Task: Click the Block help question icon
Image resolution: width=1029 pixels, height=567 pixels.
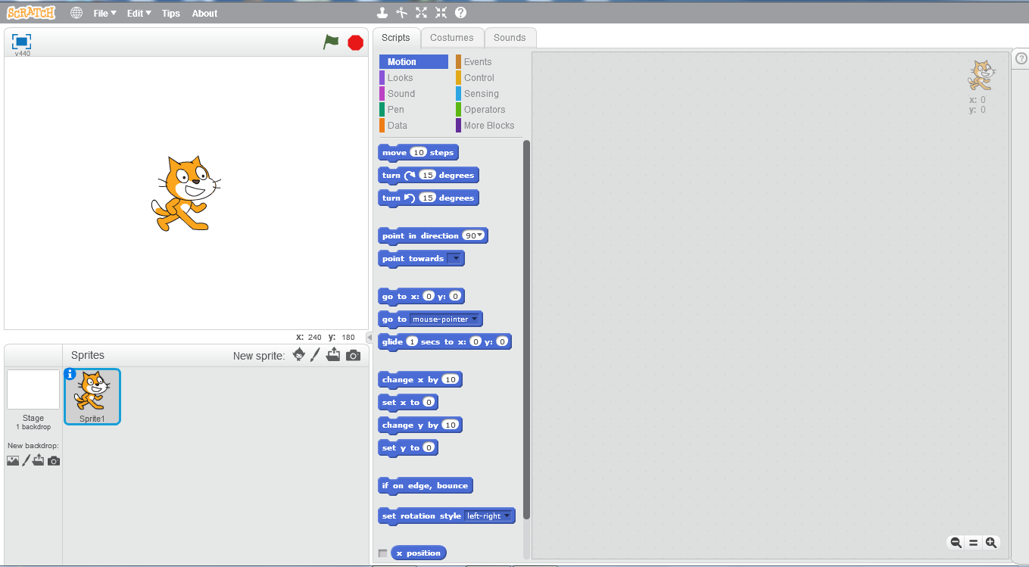Action: [x=460, y=12]
